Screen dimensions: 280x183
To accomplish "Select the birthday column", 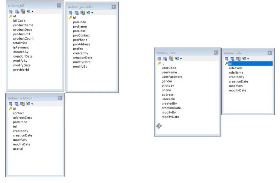I will (168, 86).
